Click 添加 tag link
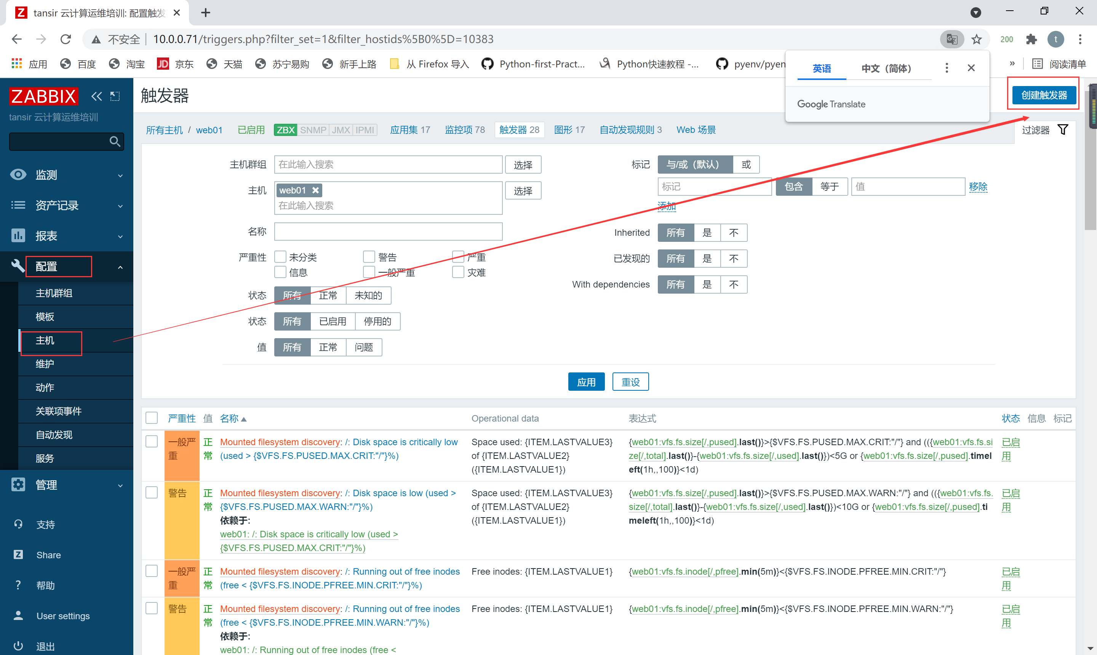 [x=667, y=206]
